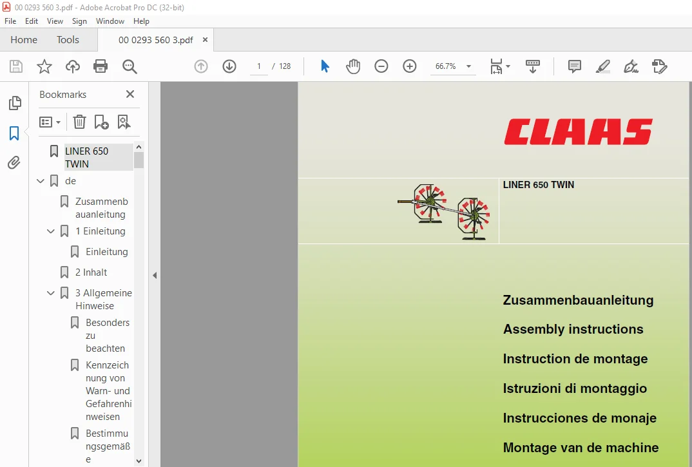Select the 'de' bookmark label
This screenshot has width=692, height=467.
click(x=70, y=181)
